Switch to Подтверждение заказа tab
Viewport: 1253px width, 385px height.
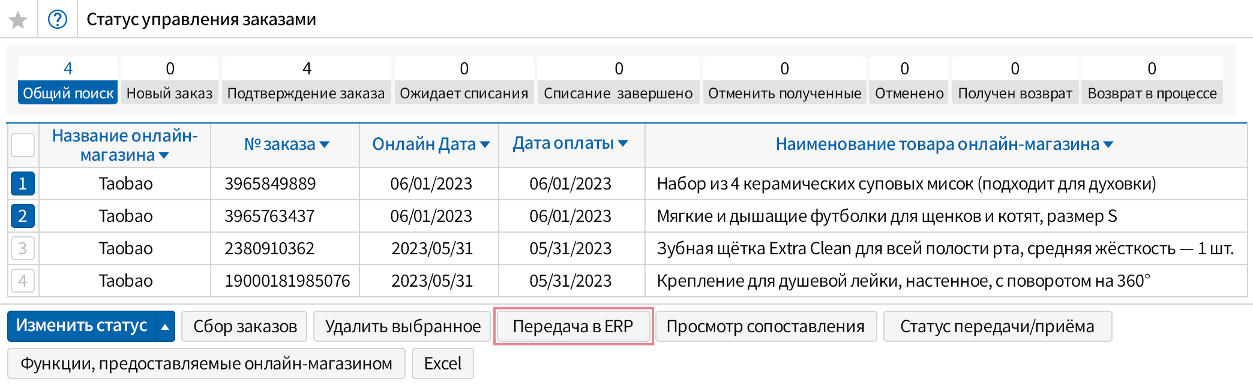[306, 93]
